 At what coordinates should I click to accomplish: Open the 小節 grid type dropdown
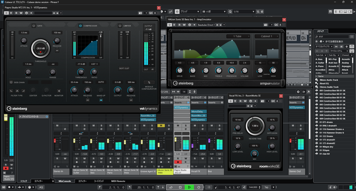point(214,12)
